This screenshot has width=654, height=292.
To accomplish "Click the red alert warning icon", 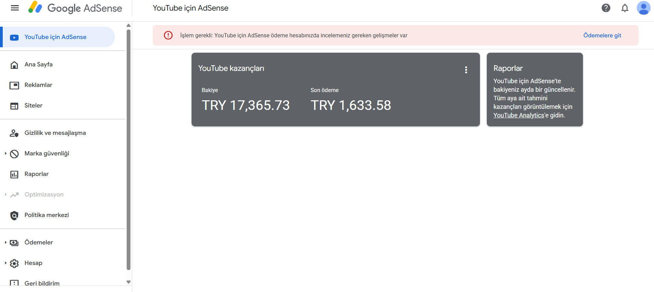I will 168,35.
